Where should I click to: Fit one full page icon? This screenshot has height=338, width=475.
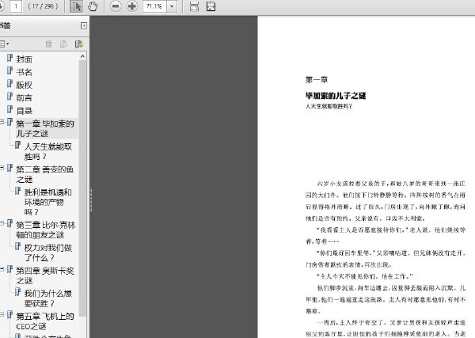click(211, 6)
